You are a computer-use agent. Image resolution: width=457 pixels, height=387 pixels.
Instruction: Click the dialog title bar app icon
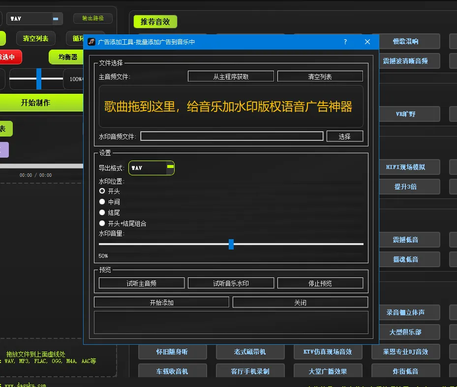point(91,42)
